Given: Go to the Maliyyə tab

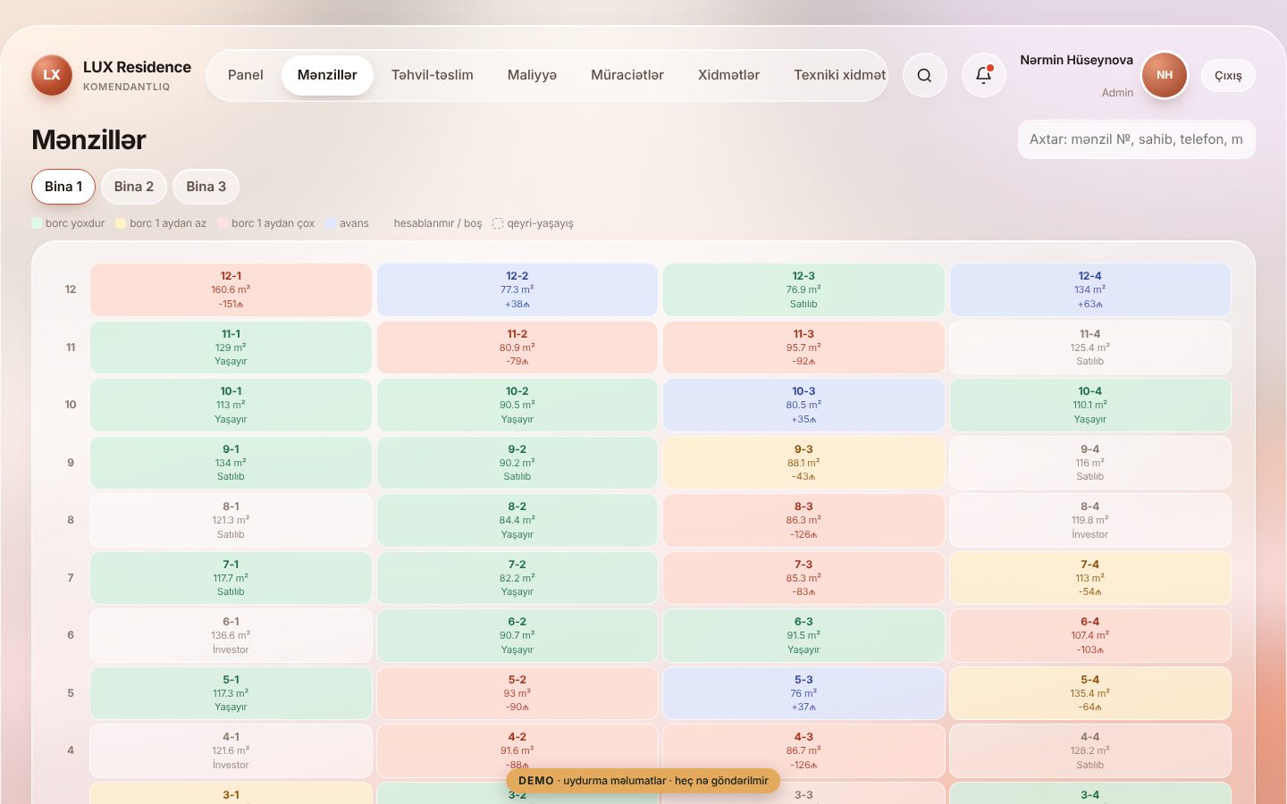Looking at the screenshot, I should tap(532, 75).
